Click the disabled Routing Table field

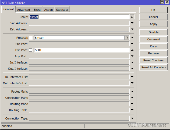click(x=79, y=110)
